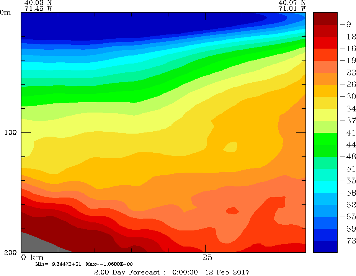
Task: Click the 40.07 N coordinate label top right
Action: (x=292, y=2)
